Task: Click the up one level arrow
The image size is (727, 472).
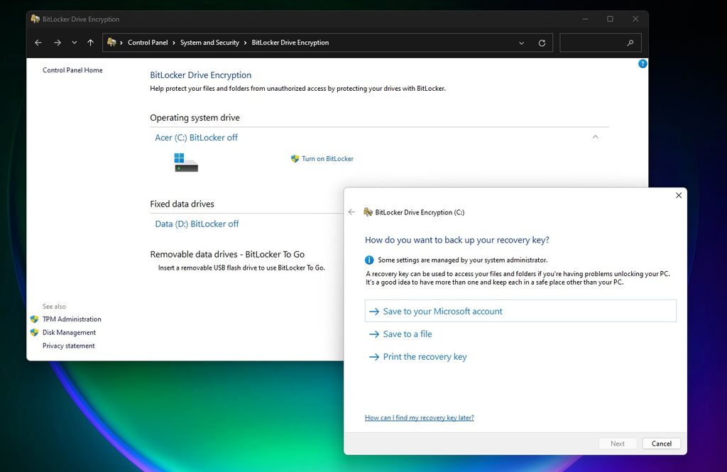Action: pos(90,43)
